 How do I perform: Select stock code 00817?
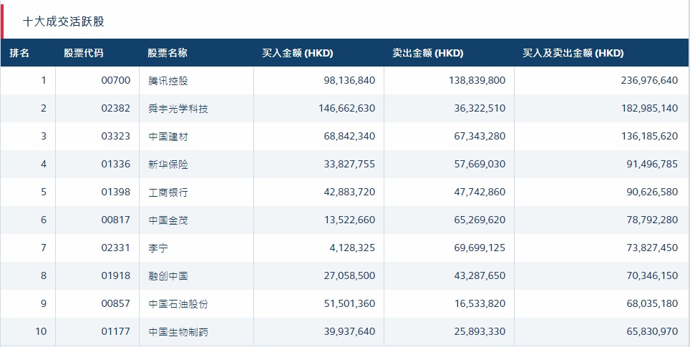point(116,220)
